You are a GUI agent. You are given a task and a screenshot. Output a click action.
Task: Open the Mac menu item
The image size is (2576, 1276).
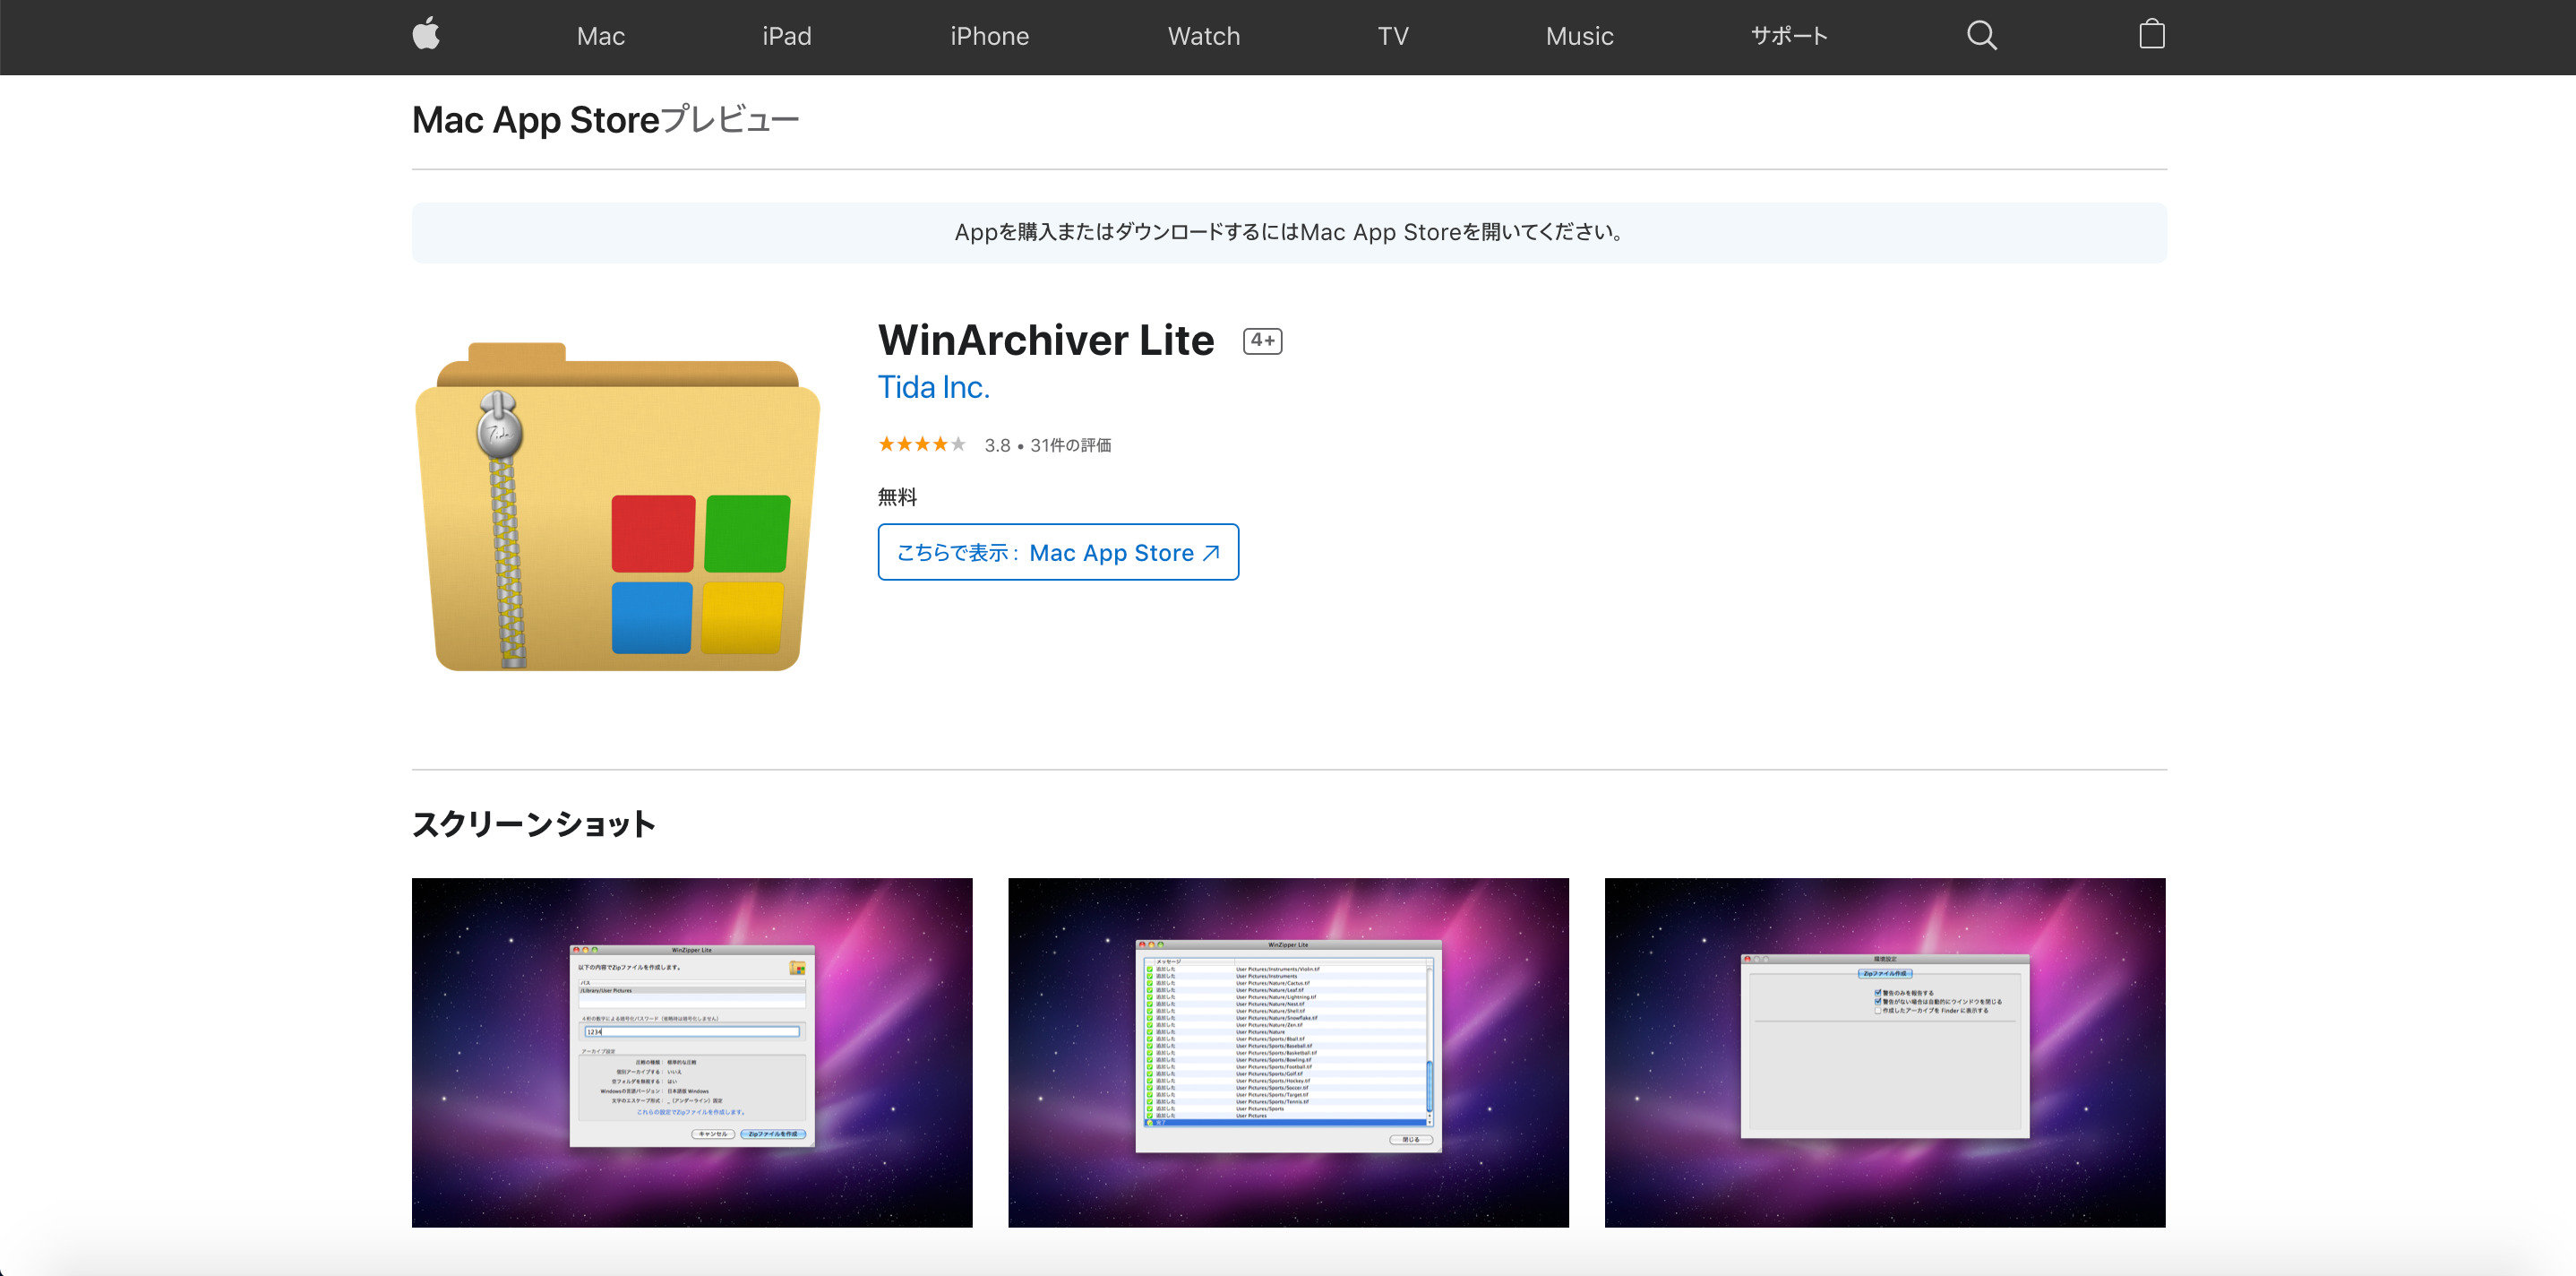tap(600, 36)
